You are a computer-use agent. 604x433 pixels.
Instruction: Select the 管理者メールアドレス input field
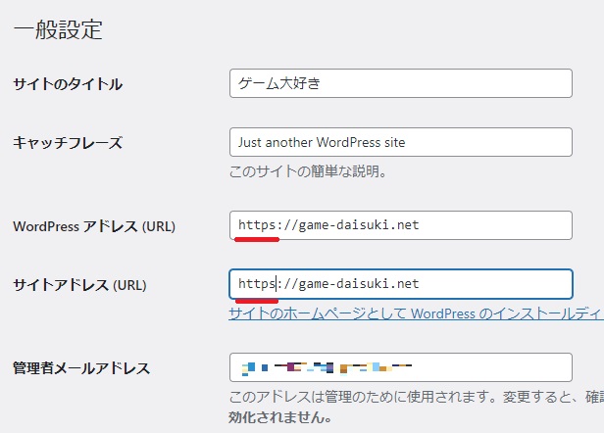click(401, 367)
